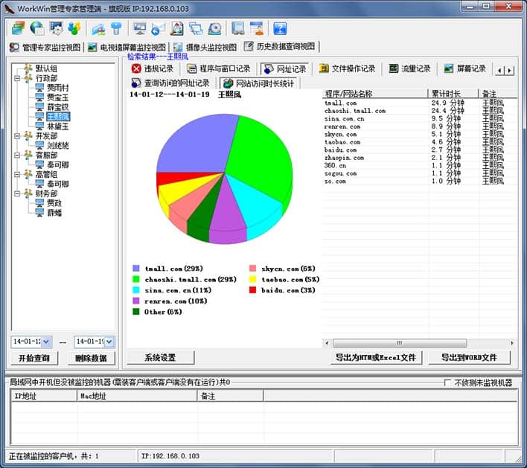This screenshot has width=527, height=468.
Task: Open the 程序与窗口记录 tab
Action: pyautogui.click(x=219, y=68)
